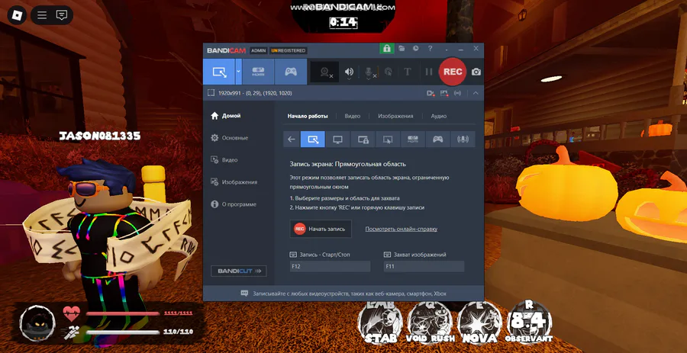Switch to the Начало работы tab
687x353 pixels.
308,117
